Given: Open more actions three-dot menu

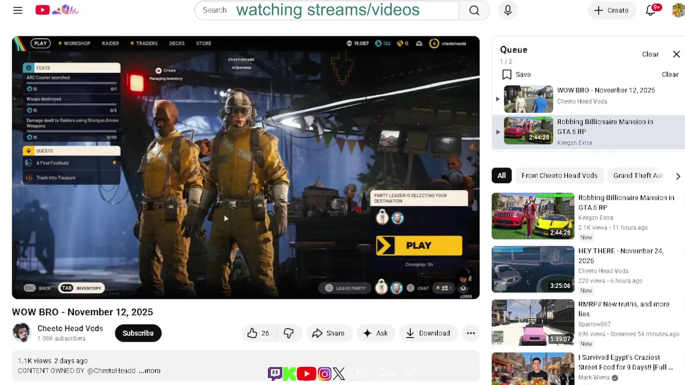Looking at the screenshot, I should click(x=471, y=333).
